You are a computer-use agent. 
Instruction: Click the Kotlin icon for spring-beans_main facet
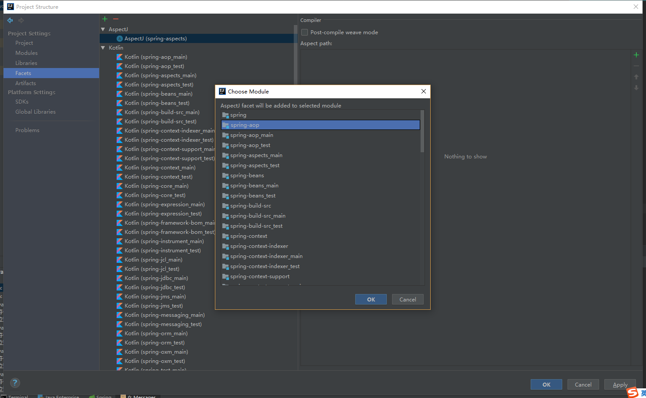[x=119, y=94]
